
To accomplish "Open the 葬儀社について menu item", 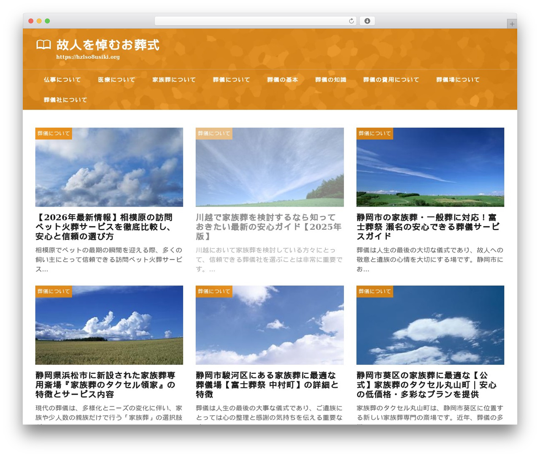I will (65, 100).
